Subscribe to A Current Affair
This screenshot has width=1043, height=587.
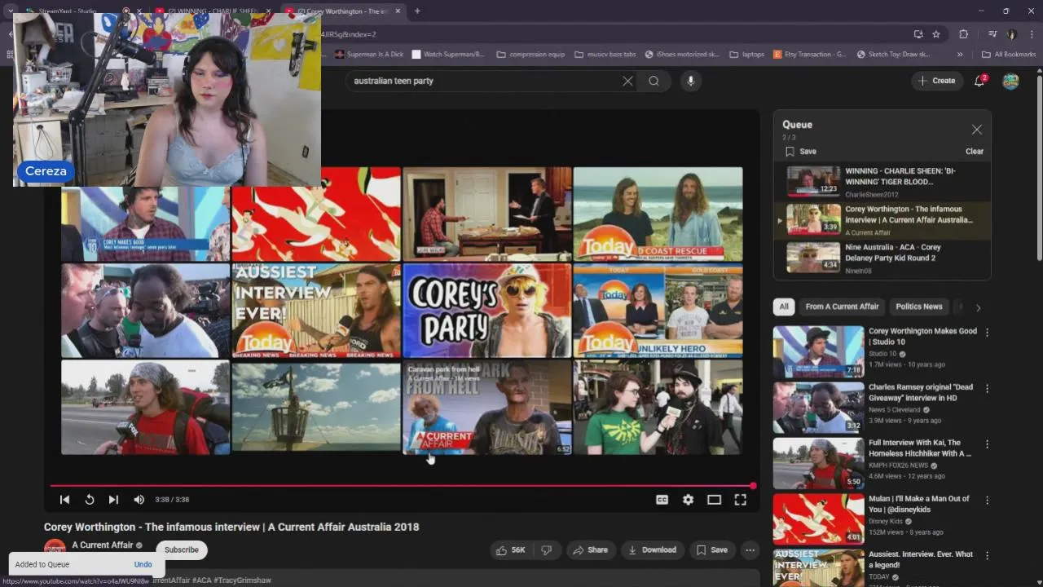coord(181,549)
